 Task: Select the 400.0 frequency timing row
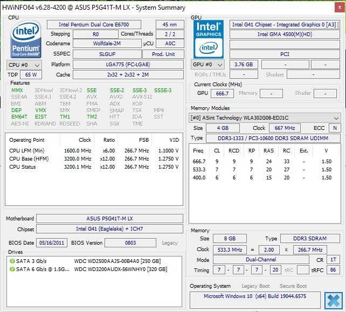click(262, 178)
